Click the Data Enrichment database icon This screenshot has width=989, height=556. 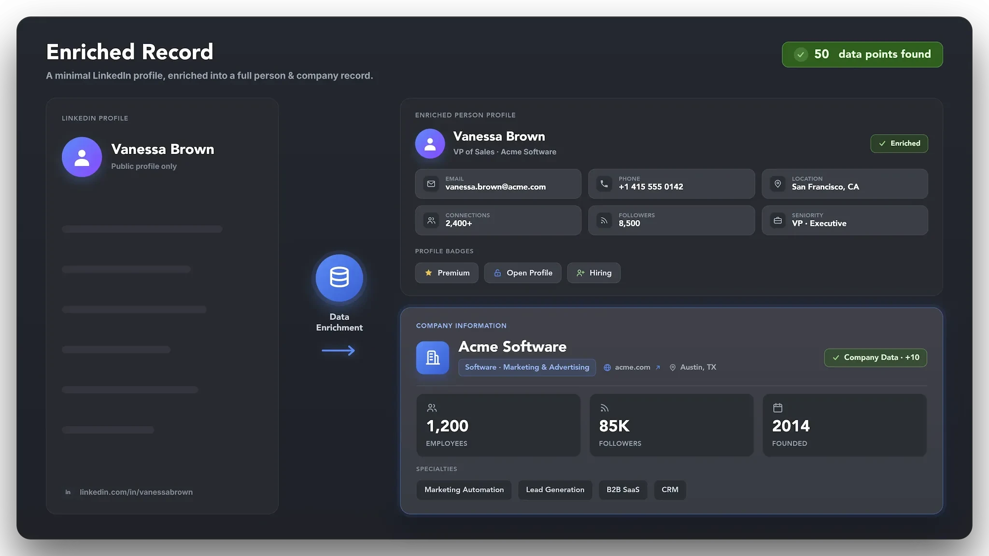pyautogui.click(x=339, y=278)
